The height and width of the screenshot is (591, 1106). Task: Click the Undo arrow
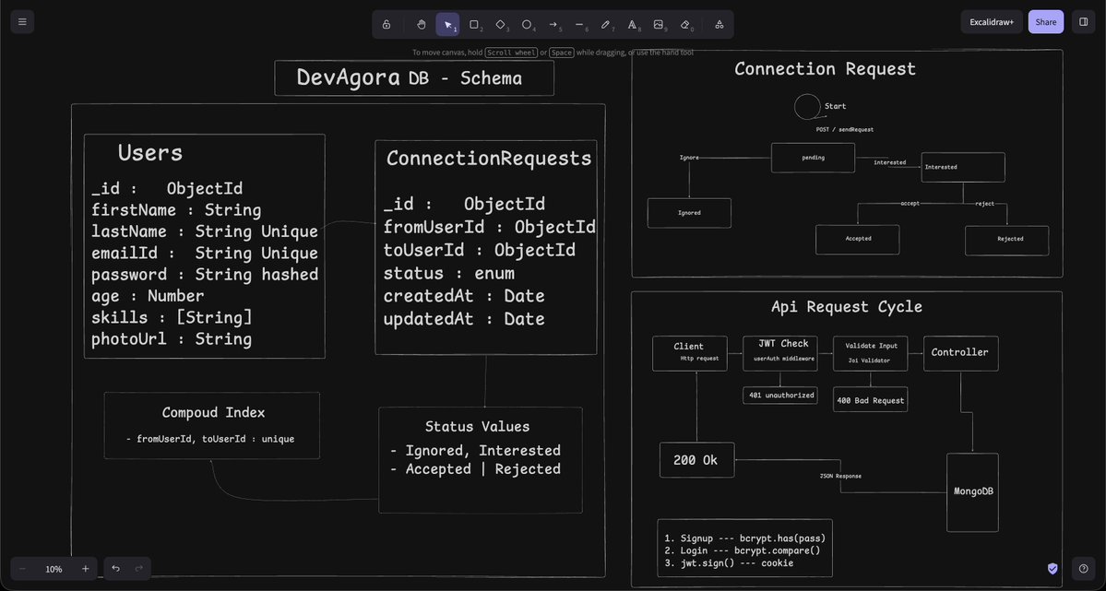115,569
